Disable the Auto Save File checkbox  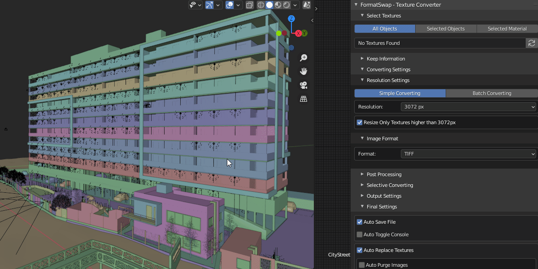tap(360, 222)
